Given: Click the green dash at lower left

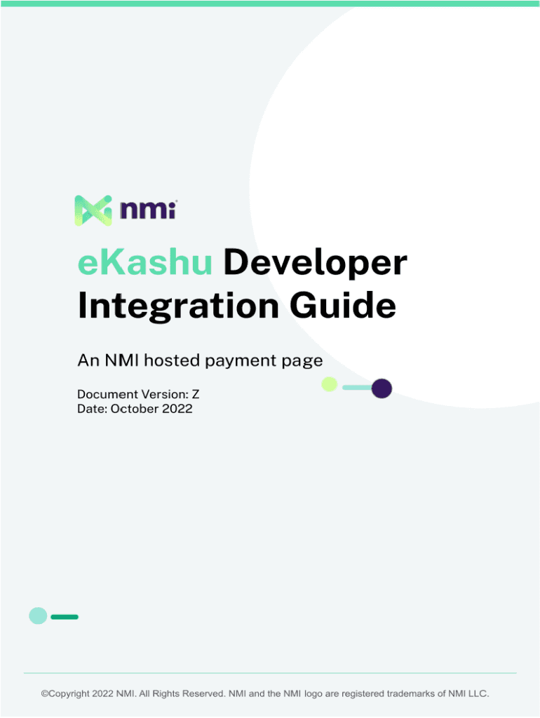Looking at the screenshot, I should click(65, 617).
